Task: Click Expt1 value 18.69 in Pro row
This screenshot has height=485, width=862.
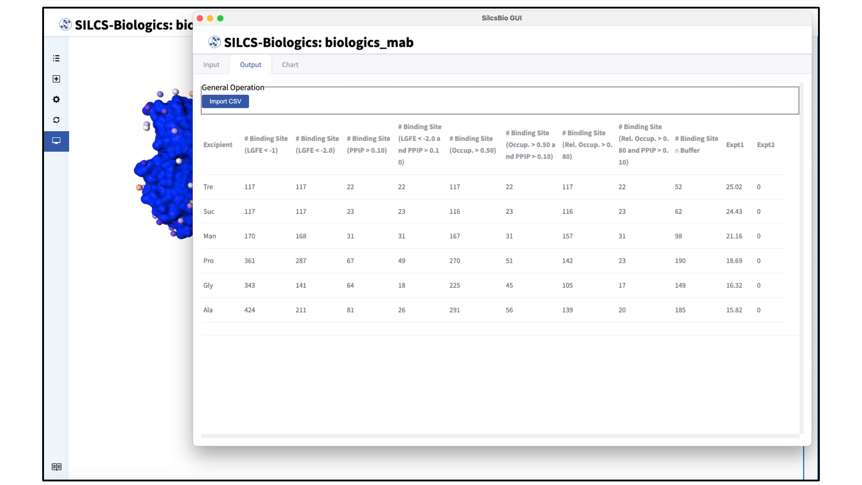Action: (x=734, y=261)
